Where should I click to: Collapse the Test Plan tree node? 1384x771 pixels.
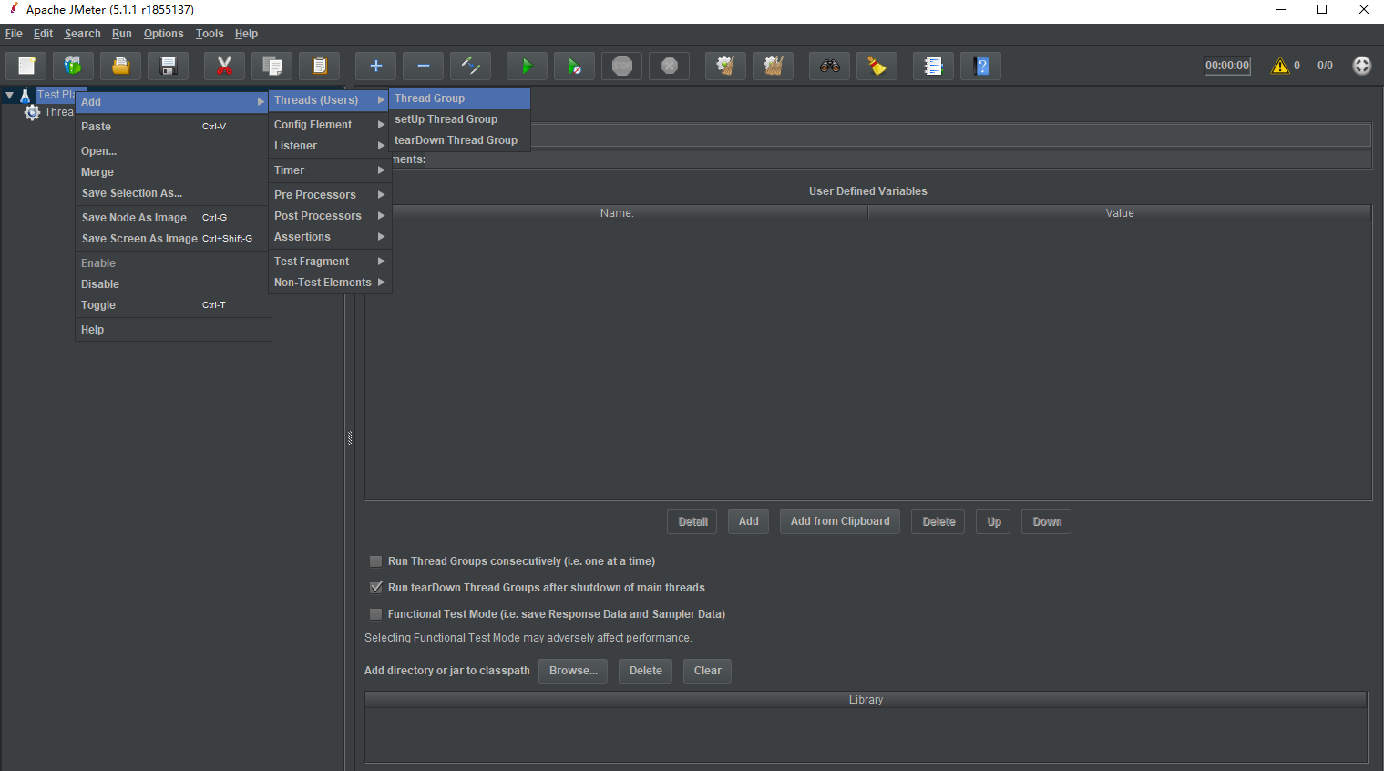click(x=9, y=95)
